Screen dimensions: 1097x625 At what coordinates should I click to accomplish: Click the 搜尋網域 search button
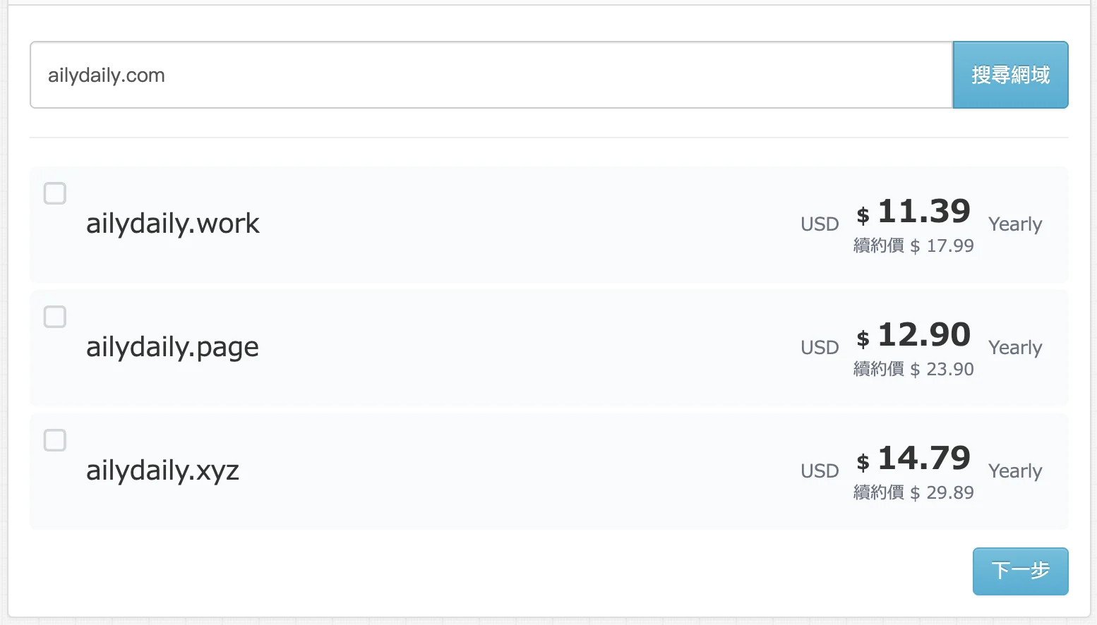pos(1010,75)
